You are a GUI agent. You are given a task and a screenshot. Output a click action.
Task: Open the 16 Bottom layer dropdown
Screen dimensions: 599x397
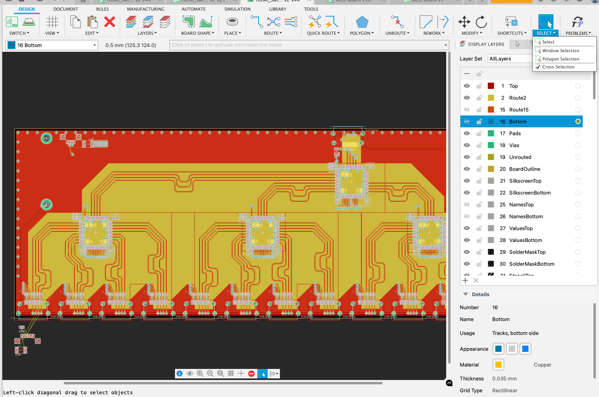[52, 45]
